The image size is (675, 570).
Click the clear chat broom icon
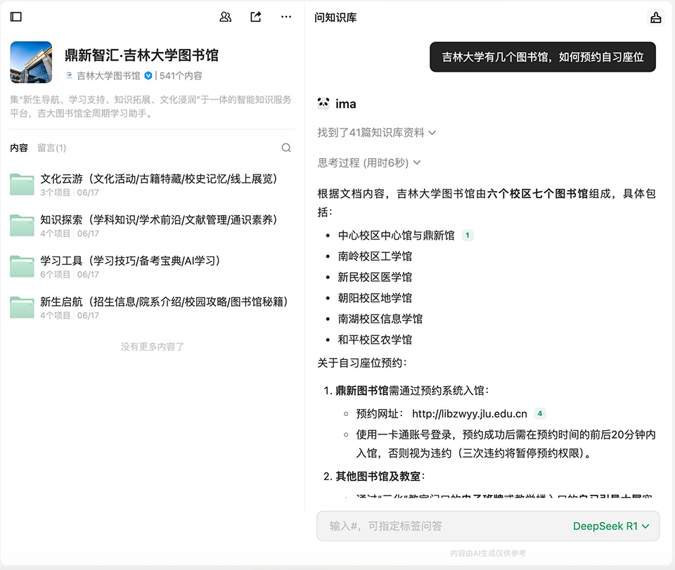point(655,18)
